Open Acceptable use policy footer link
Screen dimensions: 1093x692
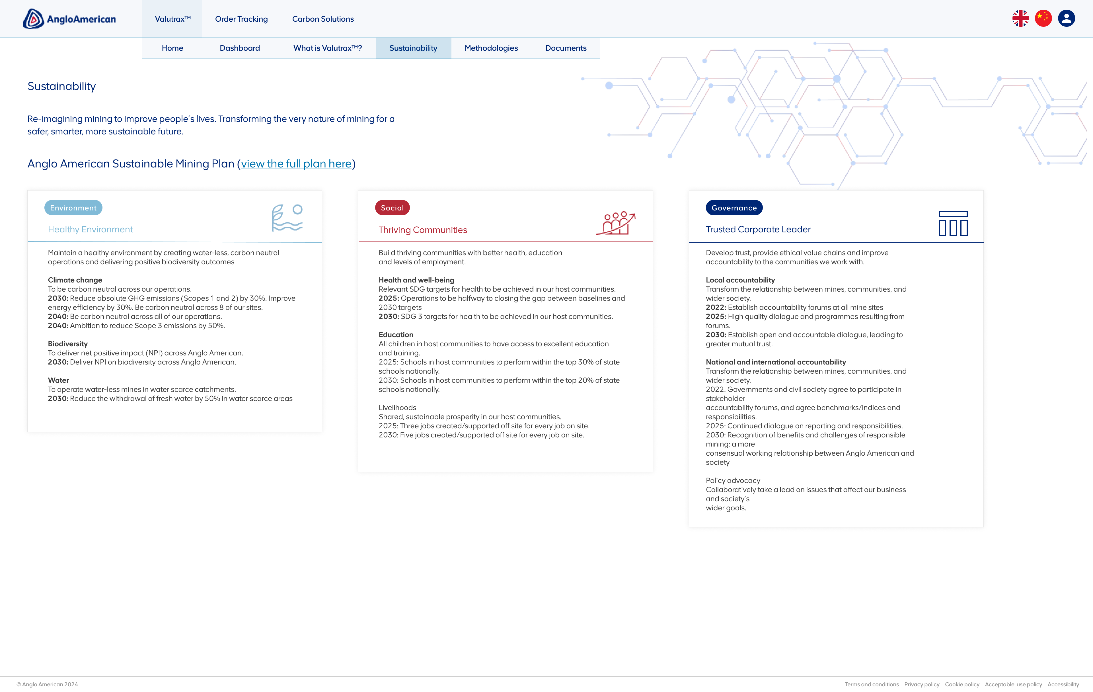(x=1013, y=684)
